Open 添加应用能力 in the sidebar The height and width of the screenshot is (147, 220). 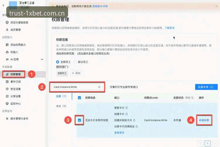(x=18, y=45)
